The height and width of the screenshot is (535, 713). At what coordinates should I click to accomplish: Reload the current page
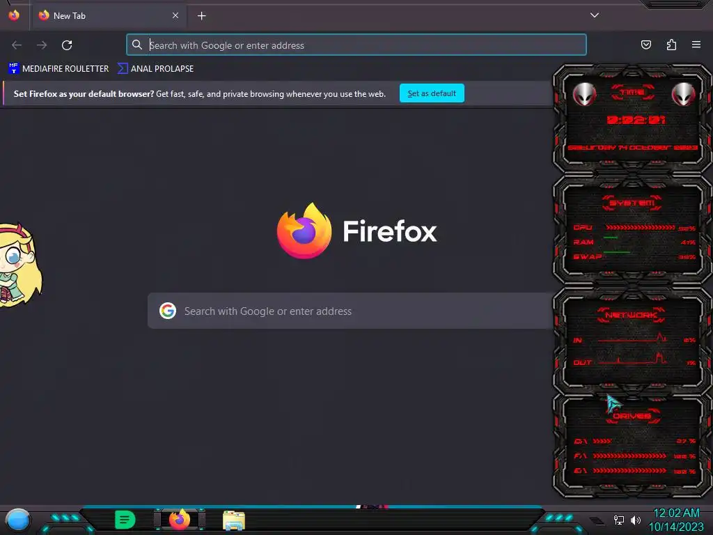click(67, 45)
